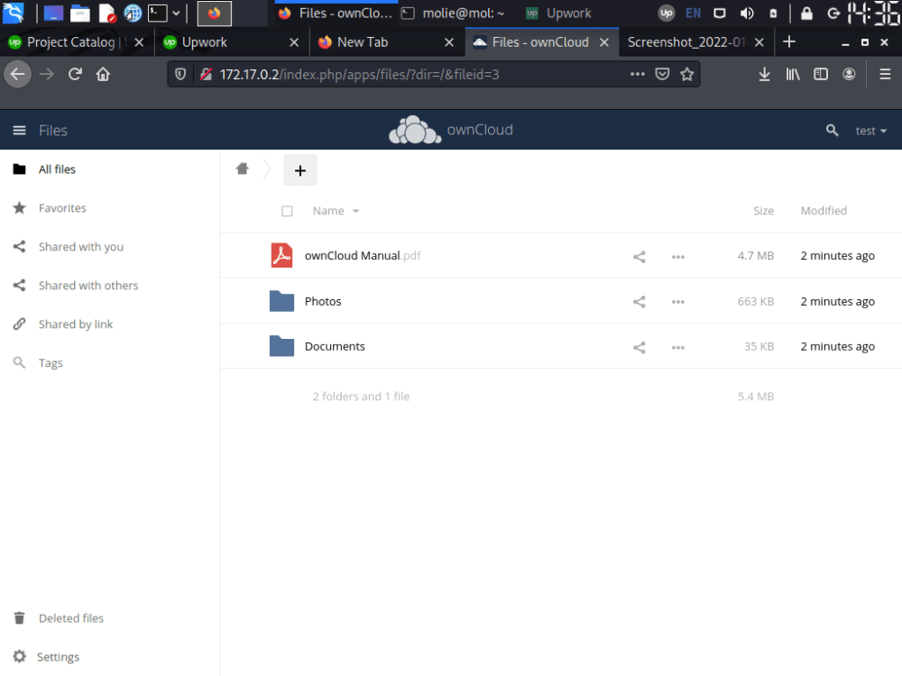The image size is (902, 676).
Task: Share the Documents folder
Action: click(640, 347)
